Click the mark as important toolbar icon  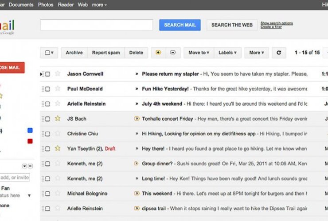(x=158, y=53)
